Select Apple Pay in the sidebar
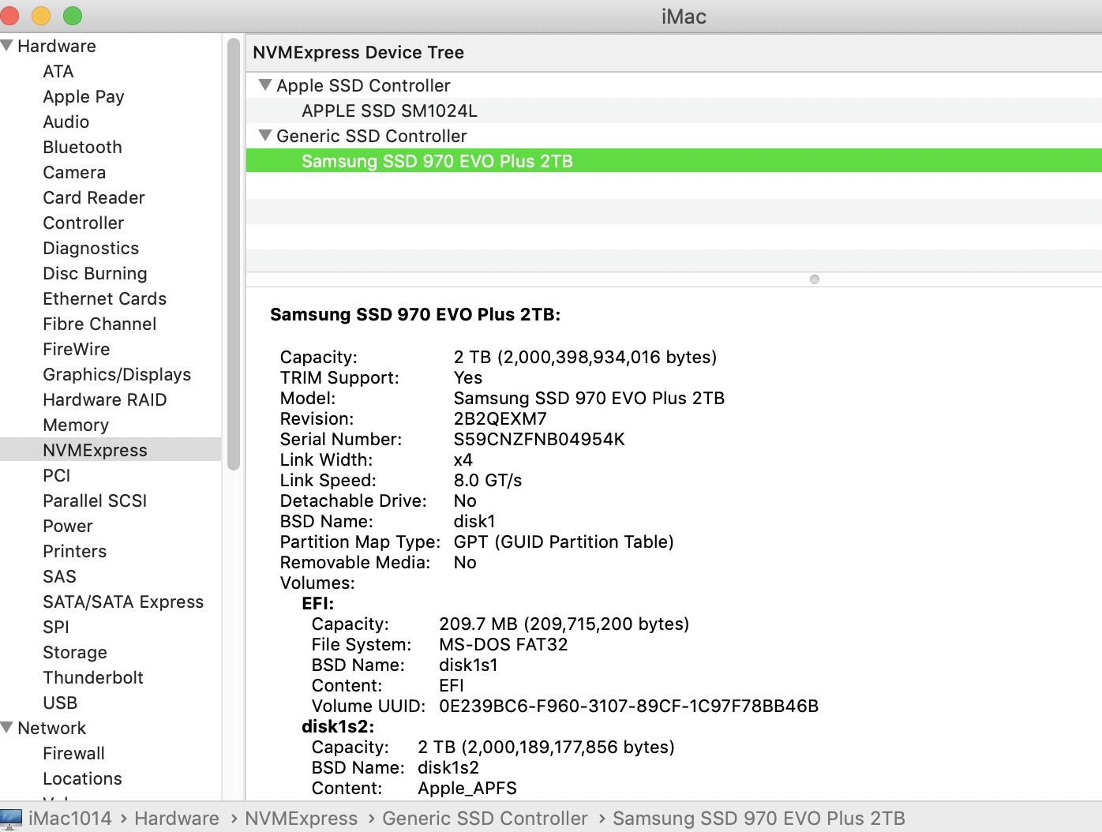 [84, 96]
